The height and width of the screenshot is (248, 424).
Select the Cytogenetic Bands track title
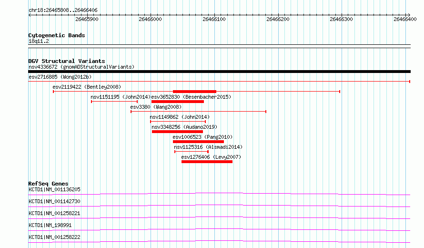tap(57, 35)
